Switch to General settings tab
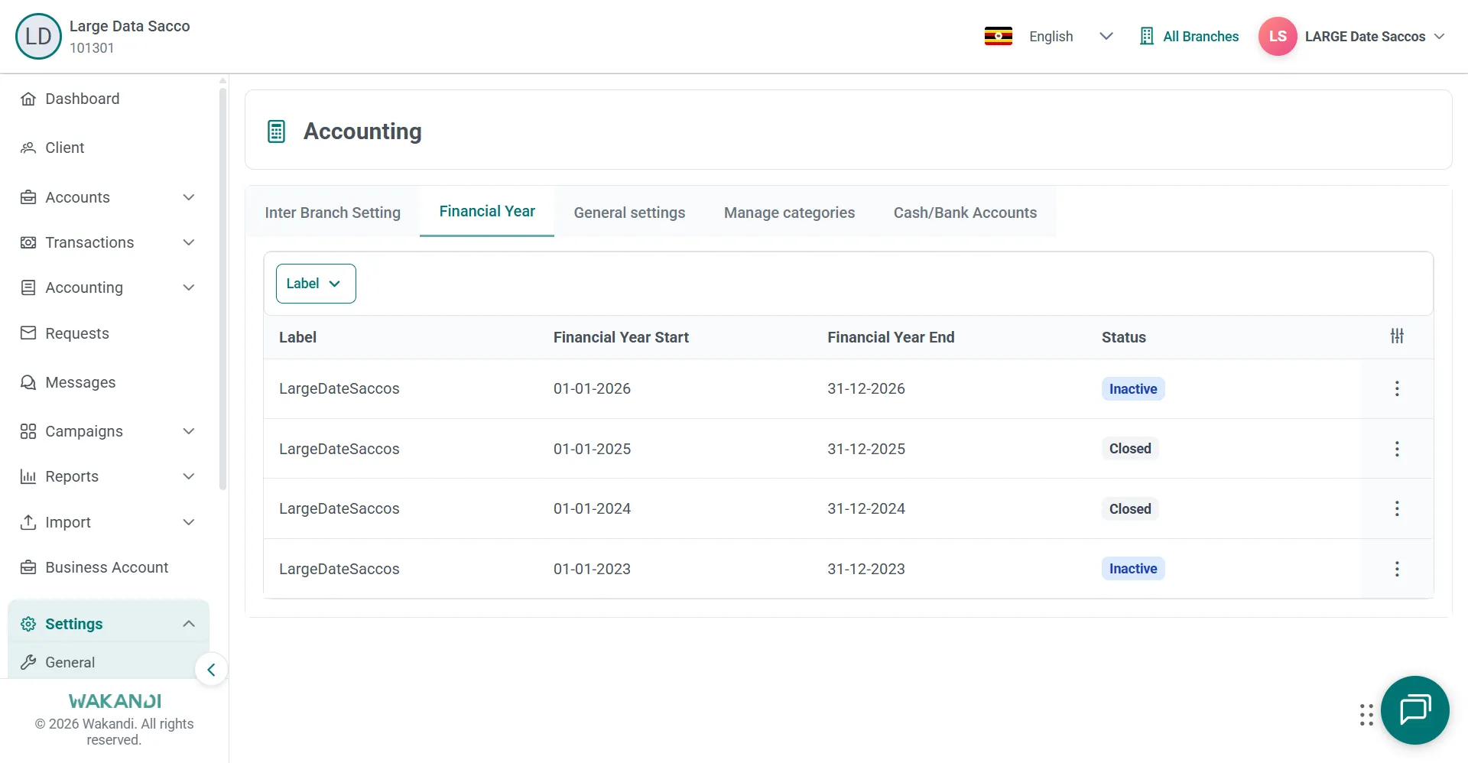The image size is (1468, 763). pyautogui.click(x=629, y=213)
